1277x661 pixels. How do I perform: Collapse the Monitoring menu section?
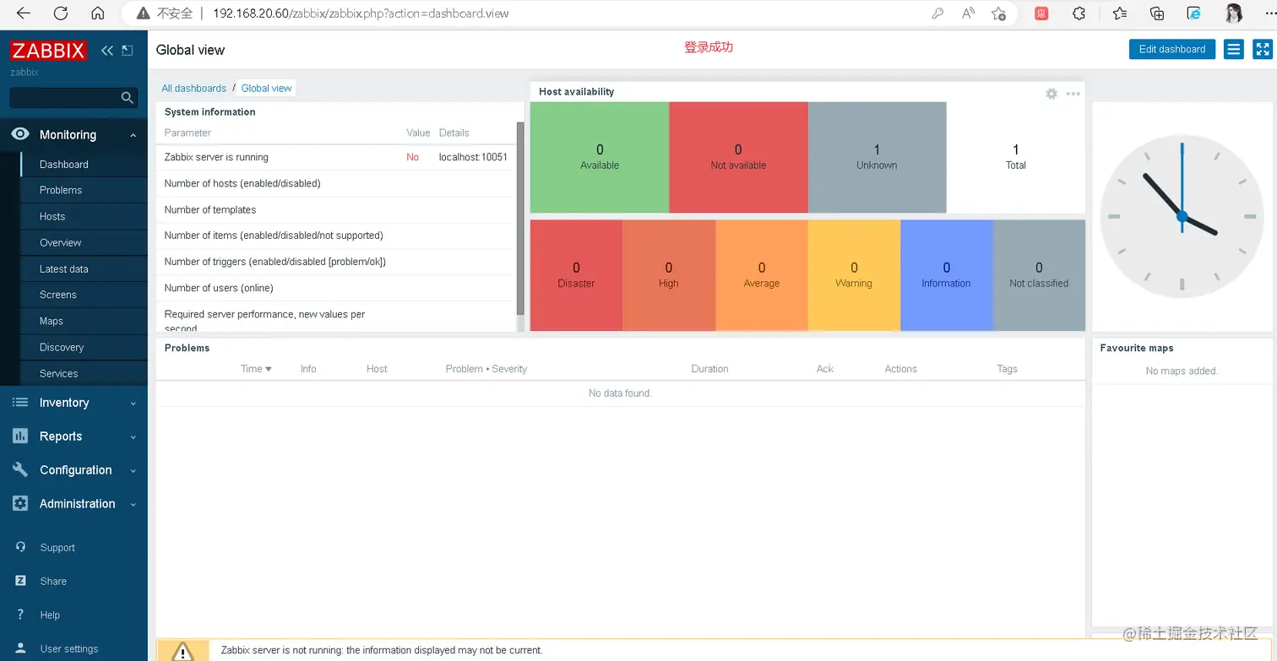[x=133, y=135]
